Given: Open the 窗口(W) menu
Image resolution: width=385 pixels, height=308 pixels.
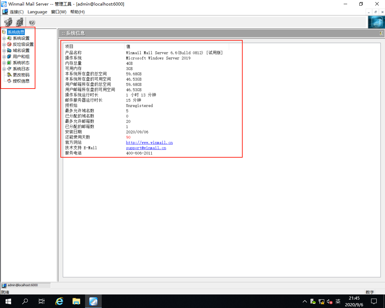Looking at the screenshot, I should click(x=59, y=12).
